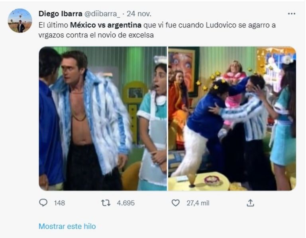The height and width of the screenshot is (238, 306).
Task: Click the reply speech bubble icon
Action: 43,203
